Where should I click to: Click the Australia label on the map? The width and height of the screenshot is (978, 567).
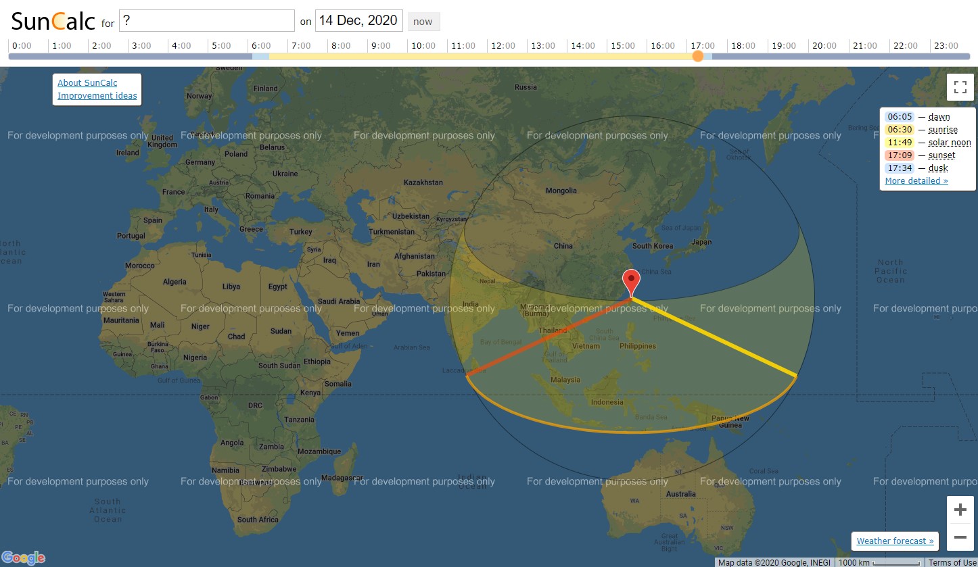680,494
